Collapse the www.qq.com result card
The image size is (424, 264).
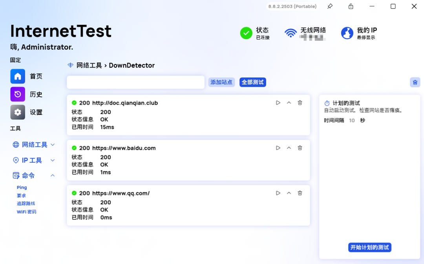[x=289, y=193]
